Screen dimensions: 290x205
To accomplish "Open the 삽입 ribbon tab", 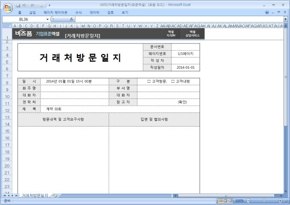I will (32, 12).
